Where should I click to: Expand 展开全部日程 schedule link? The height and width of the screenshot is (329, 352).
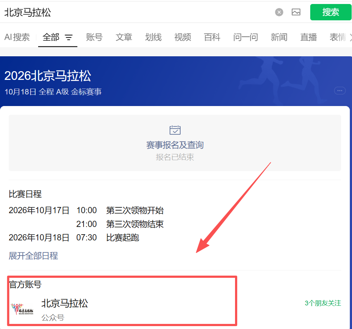[33, 256]
